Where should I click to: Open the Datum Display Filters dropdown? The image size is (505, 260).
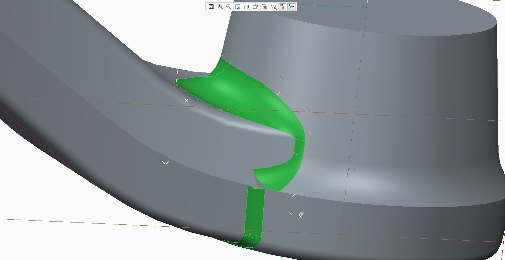(273, 7)
